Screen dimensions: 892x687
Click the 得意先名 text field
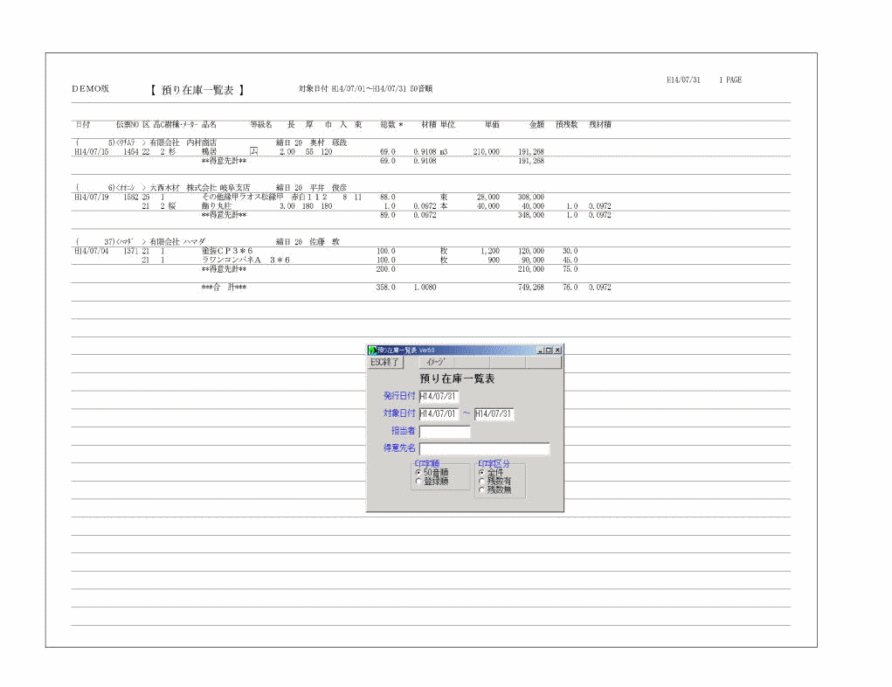pyautogui.click(x=484, y=449)
